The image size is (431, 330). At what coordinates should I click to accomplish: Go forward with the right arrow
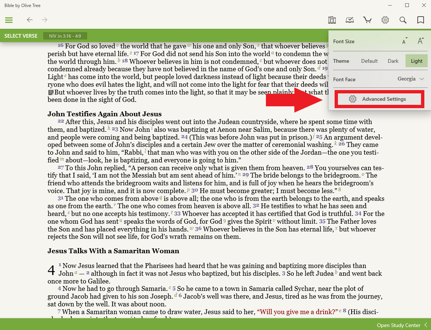tap(45, 20)
